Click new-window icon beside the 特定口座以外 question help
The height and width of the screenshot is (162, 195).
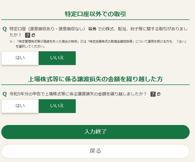33,35
